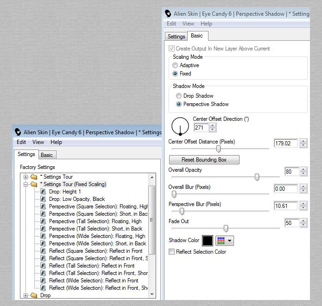Open View menu in right window
322x306 pixels.
tap(188, 24)
